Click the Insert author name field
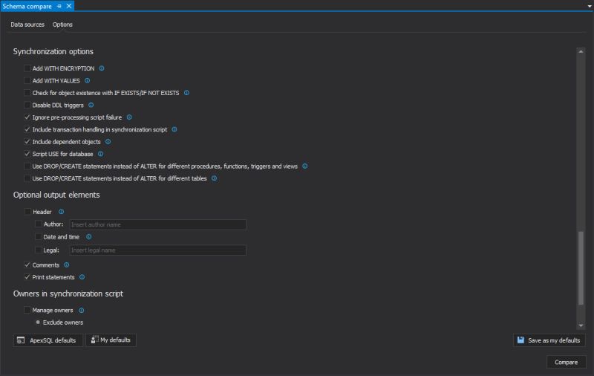 click(157, 224)
